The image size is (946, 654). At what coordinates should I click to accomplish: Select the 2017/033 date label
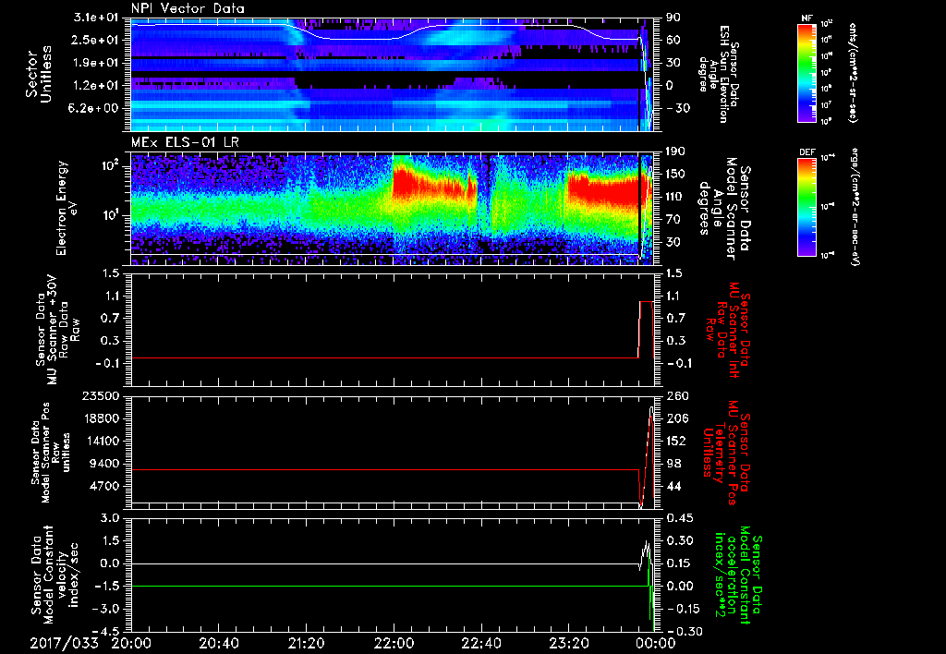click(62, 642)
